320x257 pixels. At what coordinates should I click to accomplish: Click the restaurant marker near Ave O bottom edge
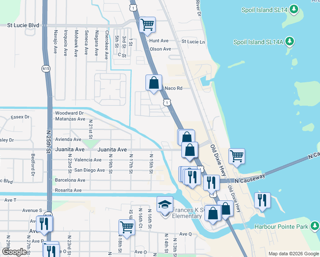(x=51, y=250)
